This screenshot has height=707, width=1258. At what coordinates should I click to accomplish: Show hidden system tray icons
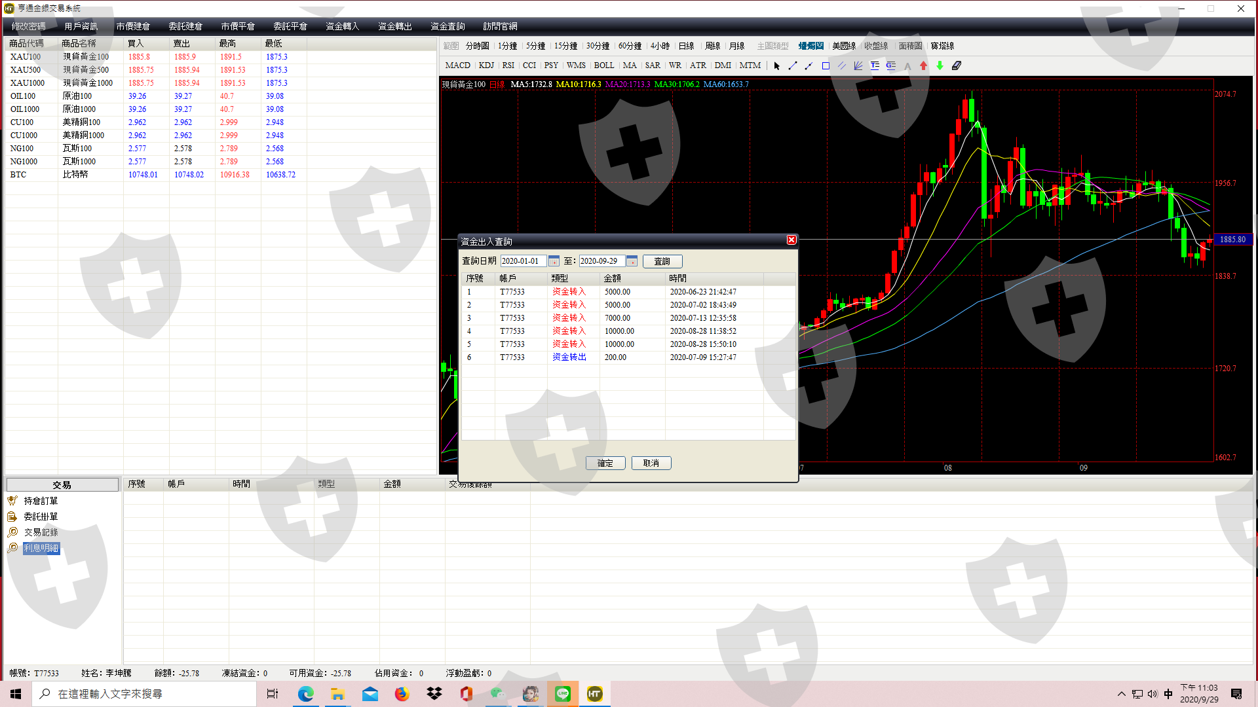[1121, 694]
